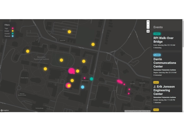This screenshot has width=184, height=131.
Task: Select yellow marker immediately right of big pink cluster
Action: tap(78, 71)
